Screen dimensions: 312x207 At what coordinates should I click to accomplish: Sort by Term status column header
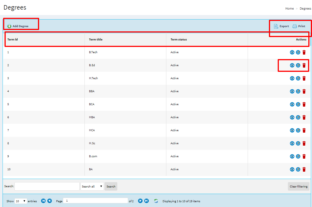click(179, 39)
